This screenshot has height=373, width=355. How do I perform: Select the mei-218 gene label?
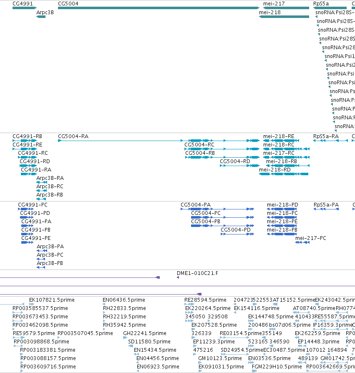point(270,13)
